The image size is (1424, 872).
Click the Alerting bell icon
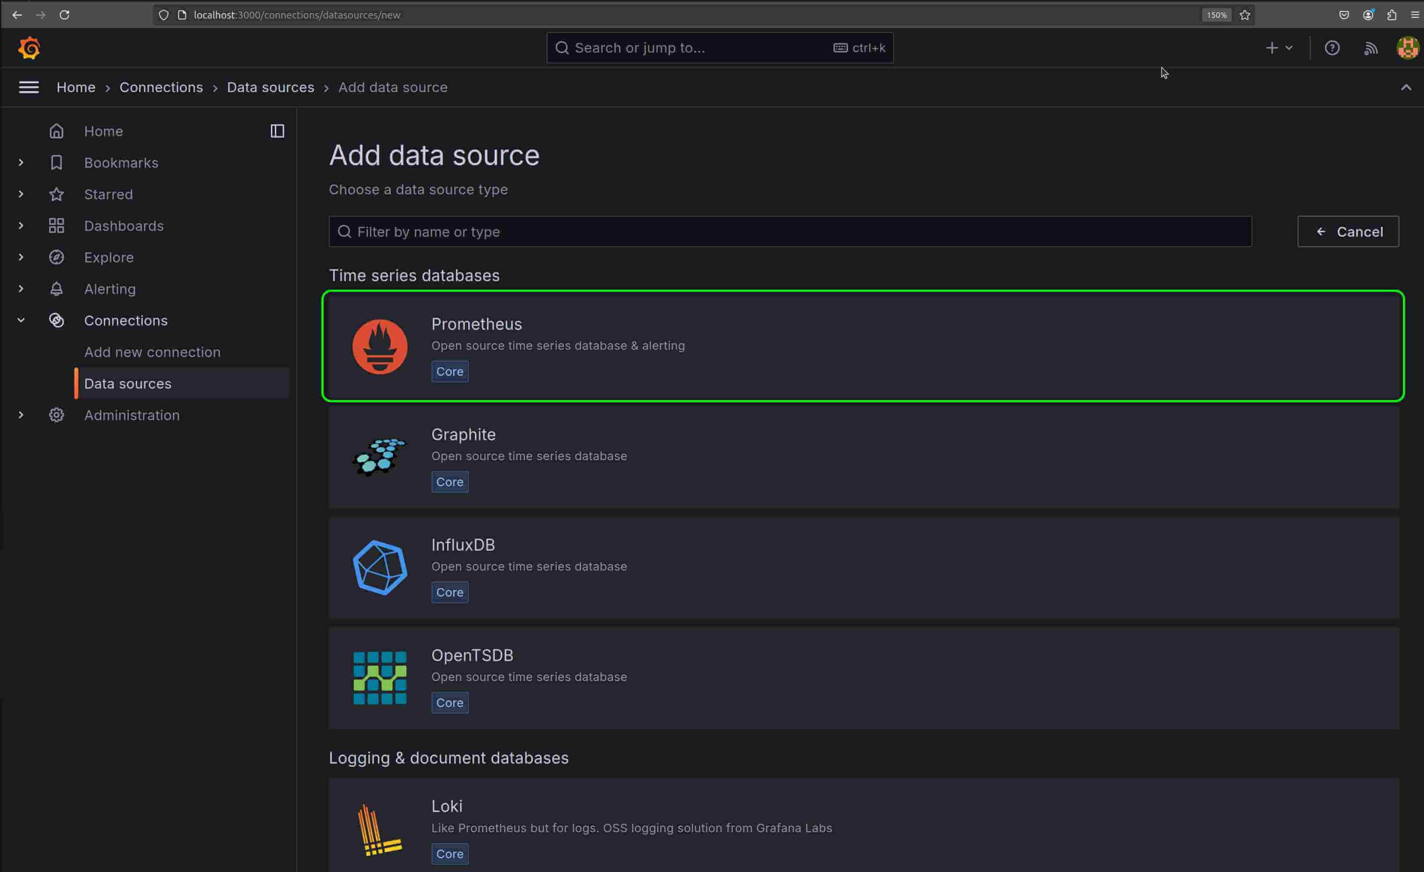[x=56, y=289]
